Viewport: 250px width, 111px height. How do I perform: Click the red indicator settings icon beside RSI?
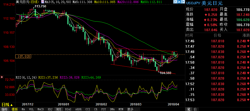(x=2, y=77)
